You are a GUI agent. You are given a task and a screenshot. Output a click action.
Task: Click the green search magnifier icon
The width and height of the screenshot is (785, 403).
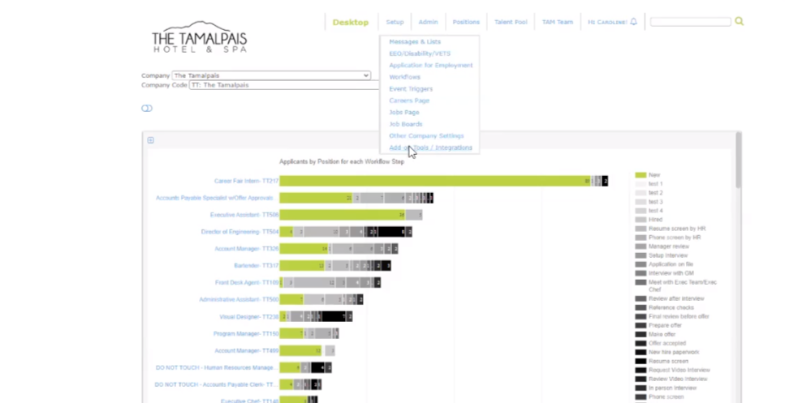point(740,22)
